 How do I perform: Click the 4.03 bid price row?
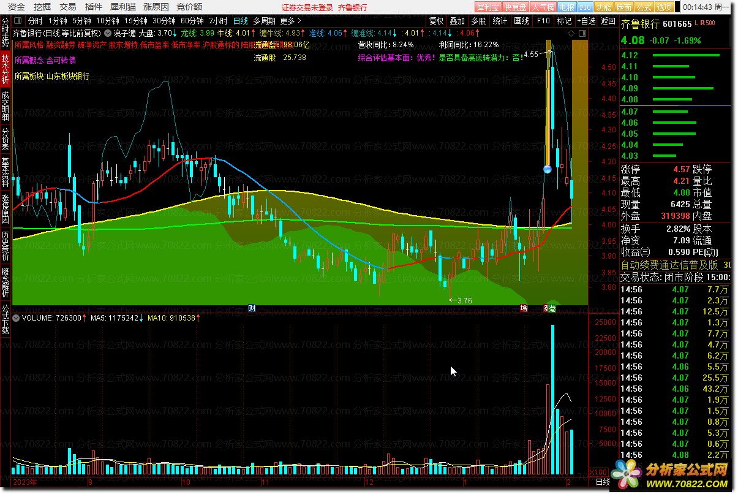pos(676,156)
